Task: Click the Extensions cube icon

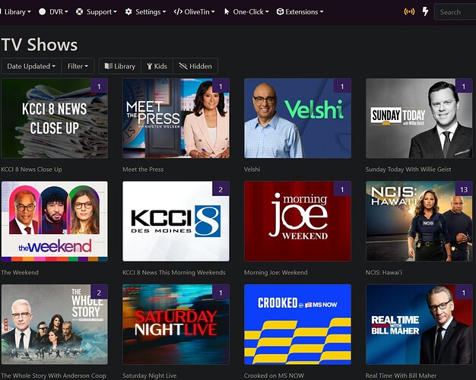Action: pyautogui.click(x=280, y=12)
